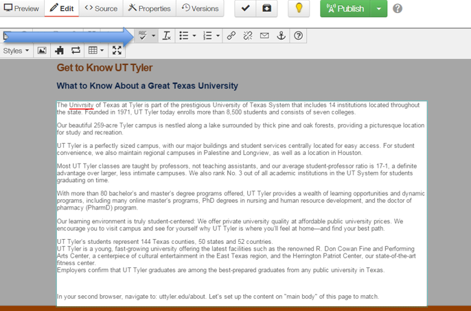Insert a bulleted list

(183, 36)
